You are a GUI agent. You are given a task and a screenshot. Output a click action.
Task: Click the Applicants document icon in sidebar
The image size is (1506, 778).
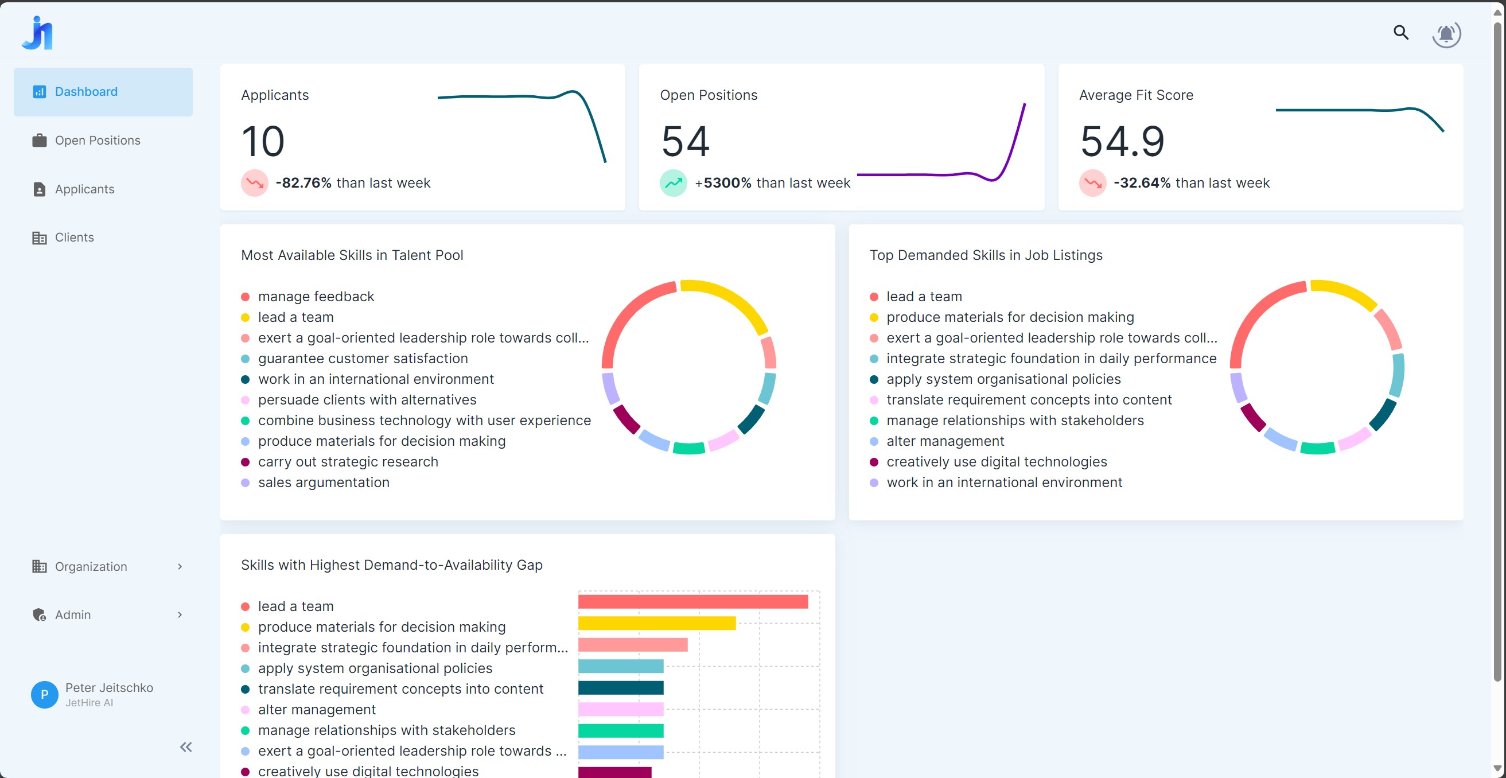39,189
